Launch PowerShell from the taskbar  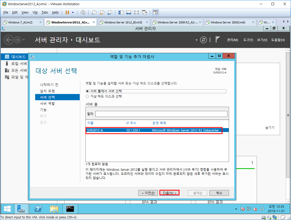(38, 209)
